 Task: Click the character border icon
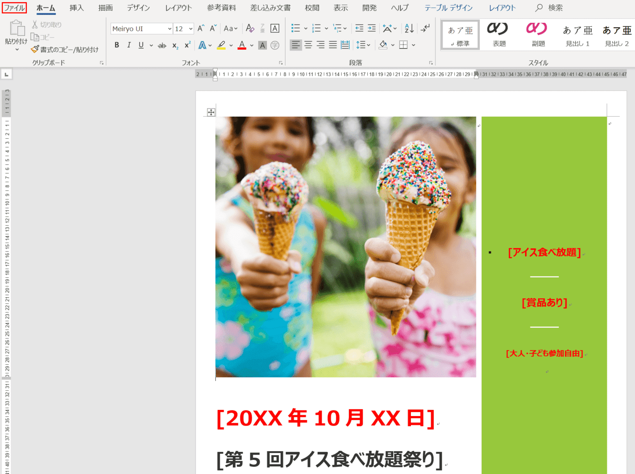click(x=275, y=29)
